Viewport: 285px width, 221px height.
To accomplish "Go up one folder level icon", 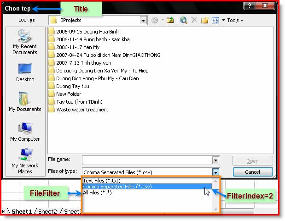I will [x=170, y=20].
